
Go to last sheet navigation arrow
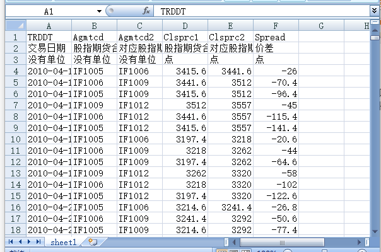pyautogui.click(x=38, y=241)
